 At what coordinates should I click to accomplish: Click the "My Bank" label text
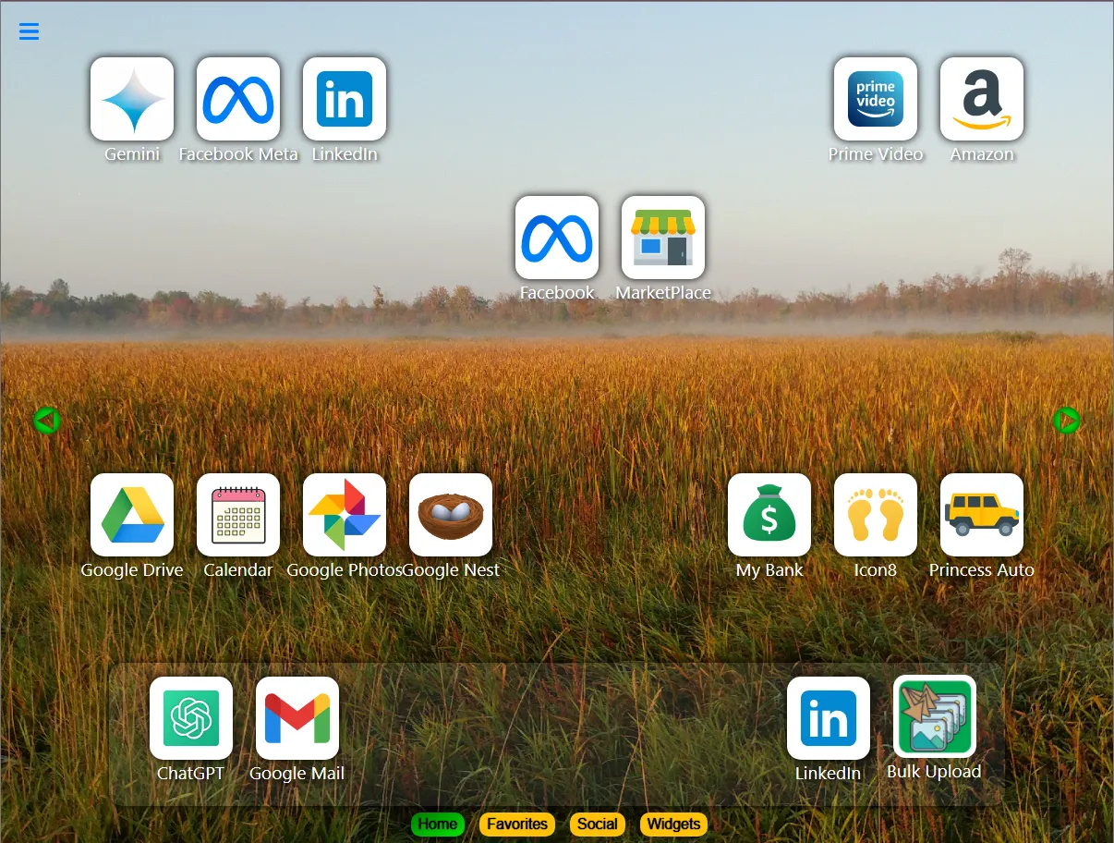pyautogui.click(x=769, y=570)
